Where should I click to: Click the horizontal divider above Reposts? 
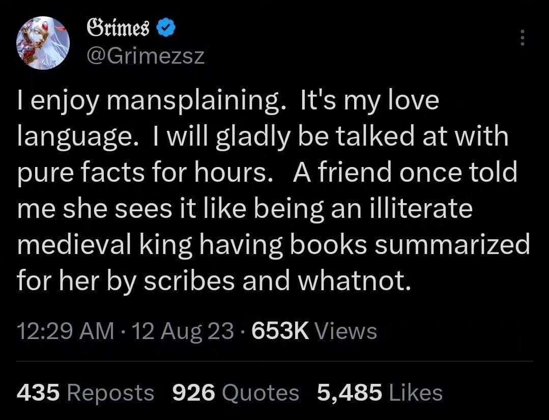point(275,361)
